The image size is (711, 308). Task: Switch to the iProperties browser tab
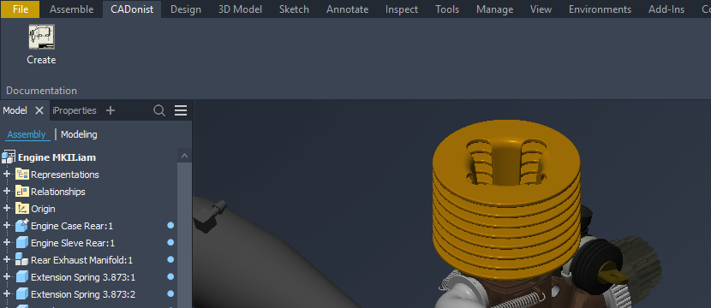75,110
